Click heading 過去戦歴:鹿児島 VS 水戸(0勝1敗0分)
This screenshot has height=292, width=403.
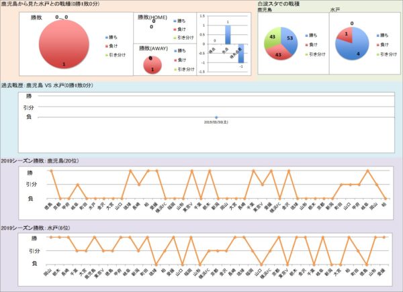(47, 85)
